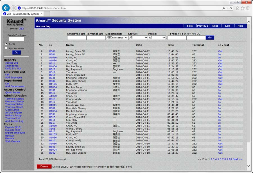
Task: Open the Restore tool link
Action: (x=10, y=138)
